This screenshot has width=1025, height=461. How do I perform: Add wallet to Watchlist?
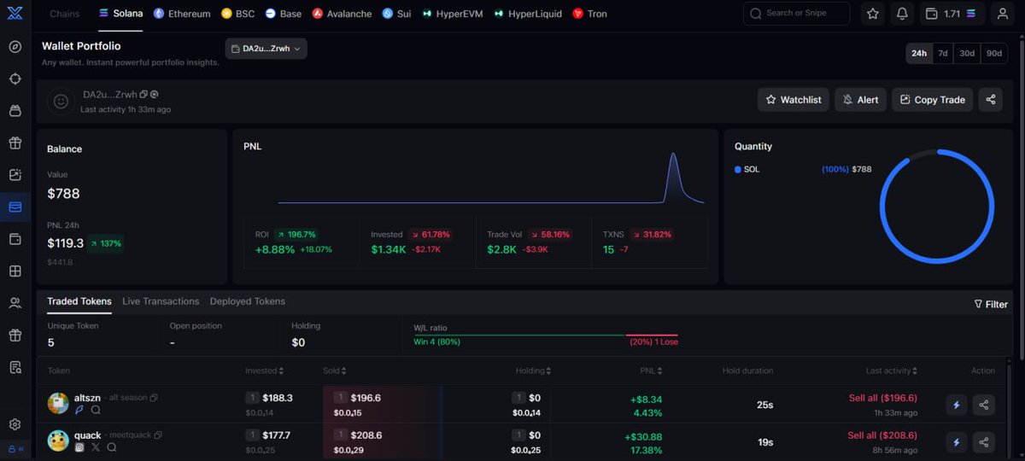(x=794, y=100)
